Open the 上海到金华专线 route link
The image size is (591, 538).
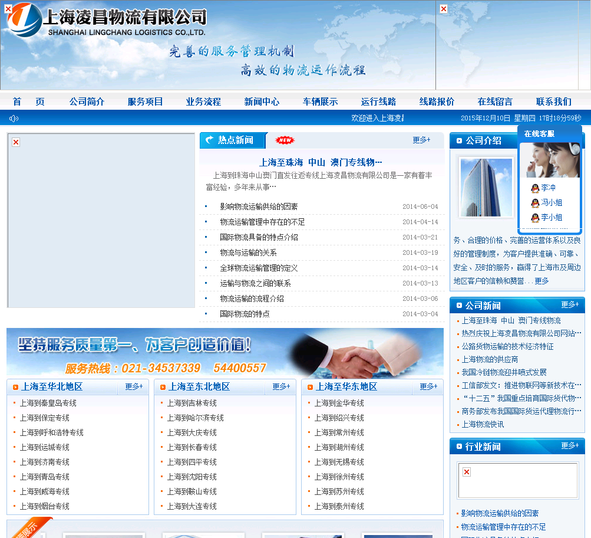click(339, 403)
